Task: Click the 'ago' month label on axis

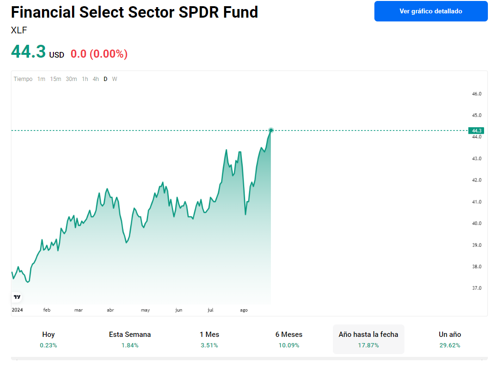Action: pyautogui.click(x=244, y=310)
